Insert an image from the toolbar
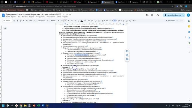 click(95, 21)
